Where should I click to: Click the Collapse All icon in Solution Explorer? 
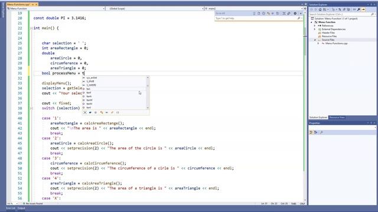(344, 9)
